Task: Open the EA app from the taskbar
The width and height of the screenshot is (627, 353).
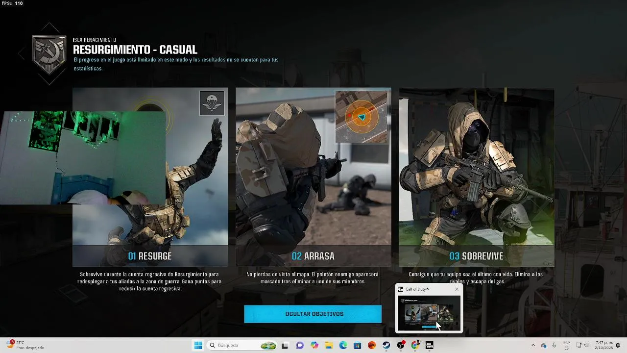Action: point(372,345)
